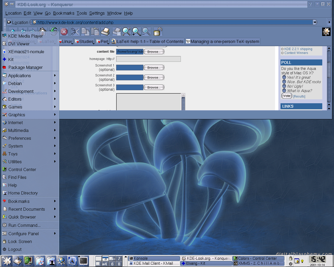Image resolution: width=334 pixels, height=267 pixels.
Task: Open the Bookmarks menu in menu bar
Action: [x=64, y=13]
